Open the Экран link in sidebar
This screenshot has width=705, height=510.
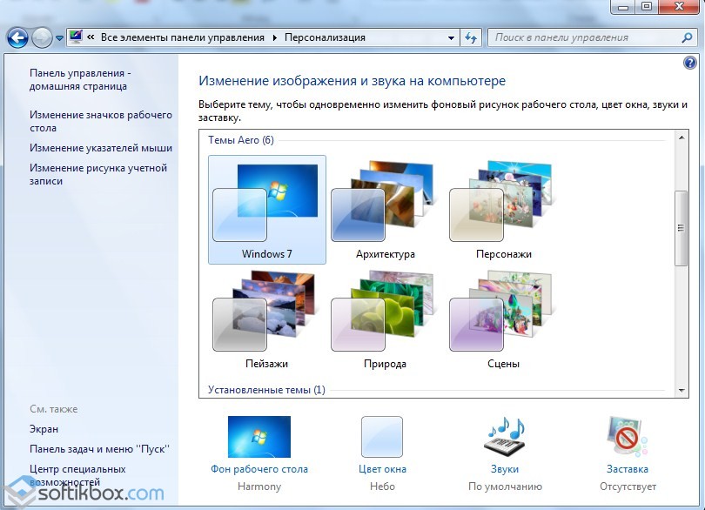point(44,429)
